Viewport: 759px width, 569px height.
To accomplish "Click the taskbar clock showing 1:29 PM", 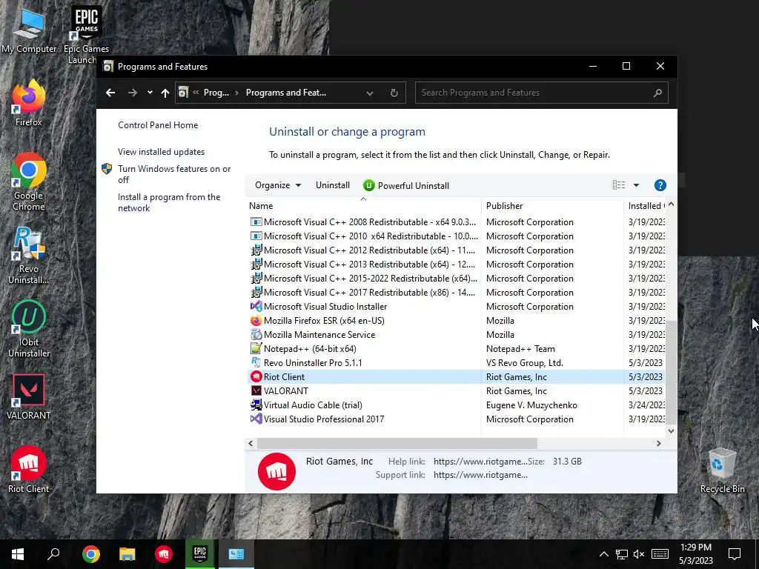I will [695, 554].
